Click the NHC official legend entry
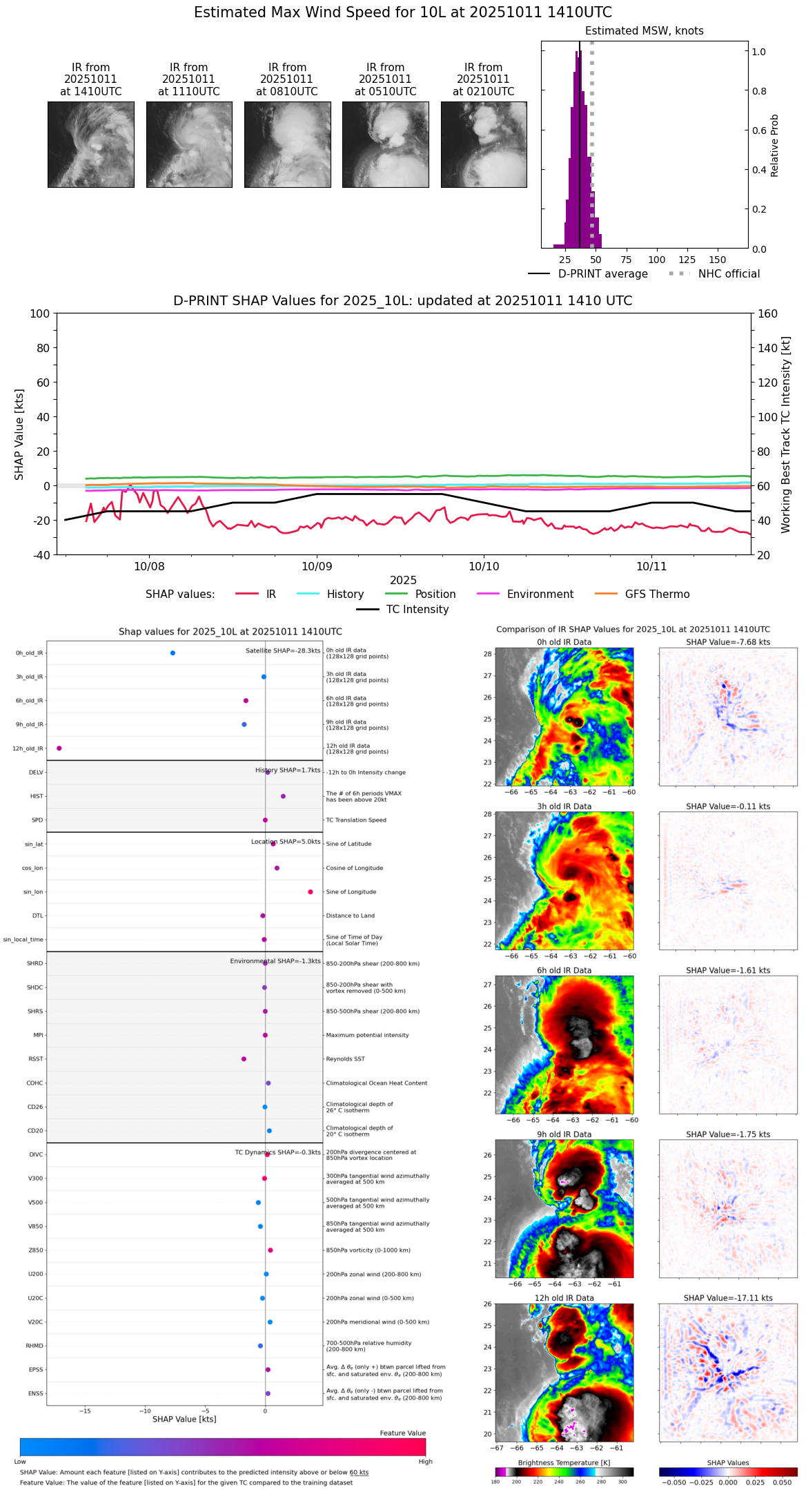806x1490 pixels. pyautogui.click(x=714, y=274)
